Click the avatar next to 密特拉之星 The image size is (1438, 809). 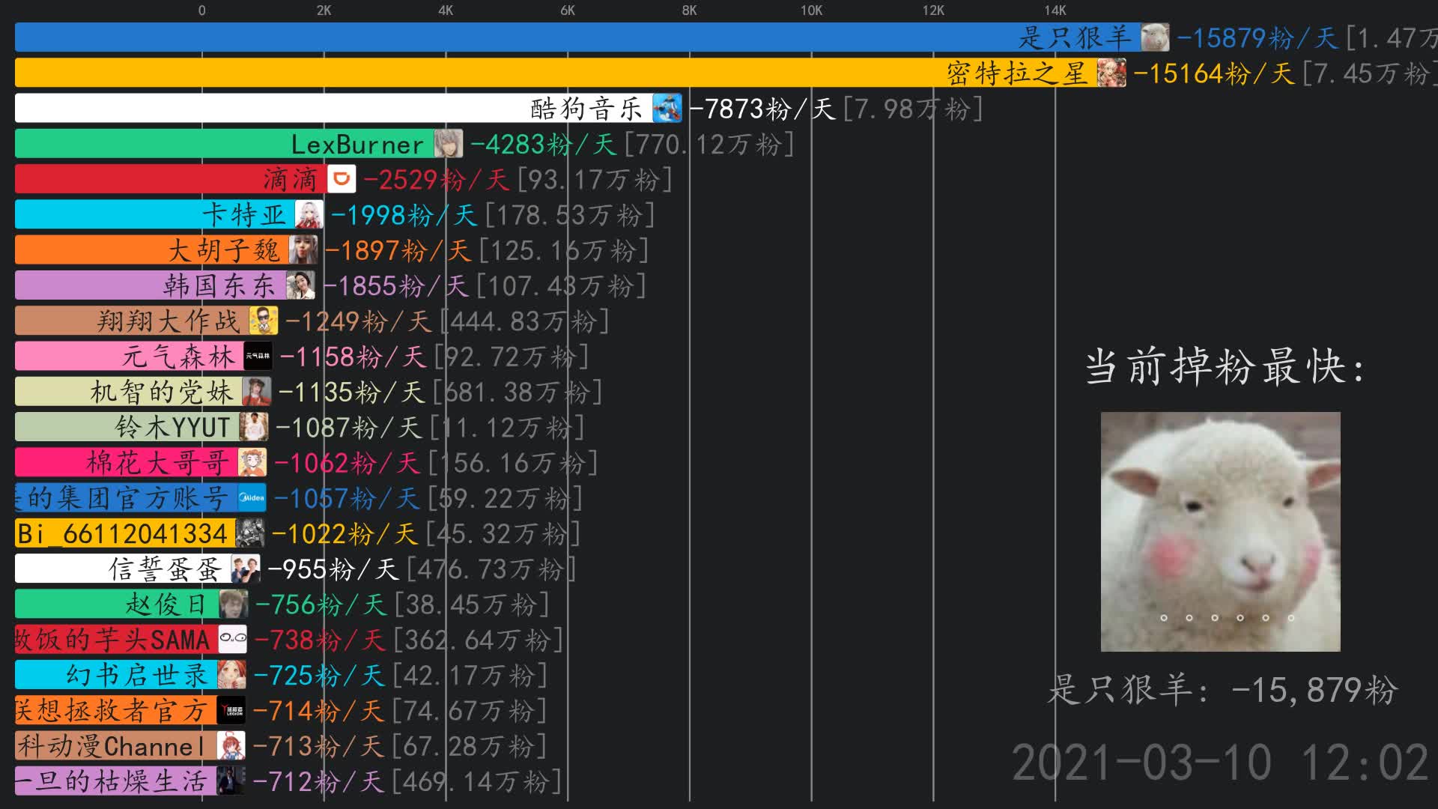coord(1111,73)
